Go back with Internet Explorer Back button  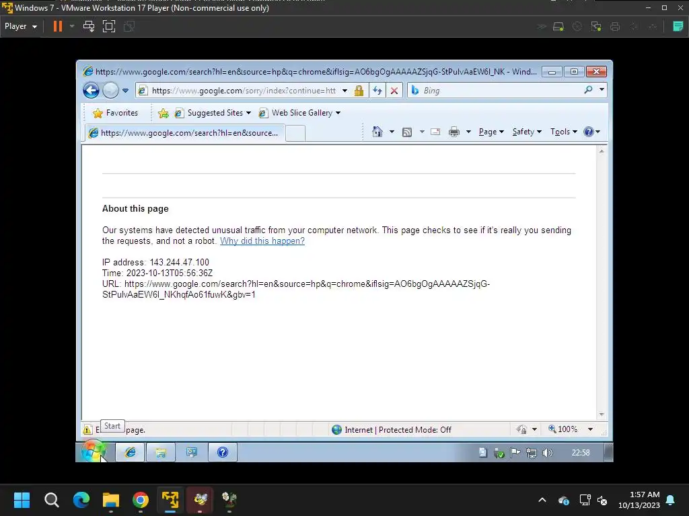click(91, 91)
